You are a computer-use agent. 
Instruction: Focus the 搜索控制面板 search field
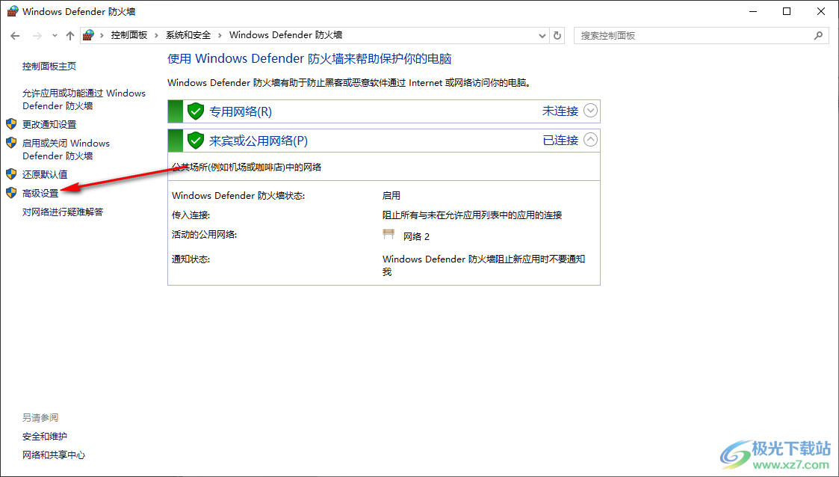701,36
